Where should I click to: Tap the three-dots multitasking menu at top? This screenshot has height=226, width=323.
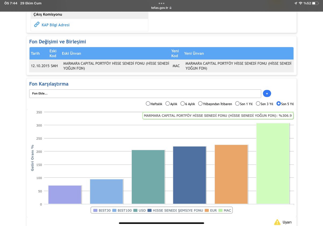click(161, 3)
